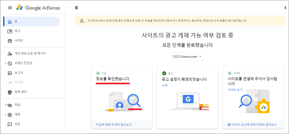Expand the 계정 menu arrow
Screen dimensions: 289x134
pos(6,115)
